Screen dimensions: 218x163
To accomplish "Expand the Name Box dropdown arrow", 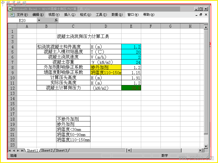I will (x=39, y=20).
